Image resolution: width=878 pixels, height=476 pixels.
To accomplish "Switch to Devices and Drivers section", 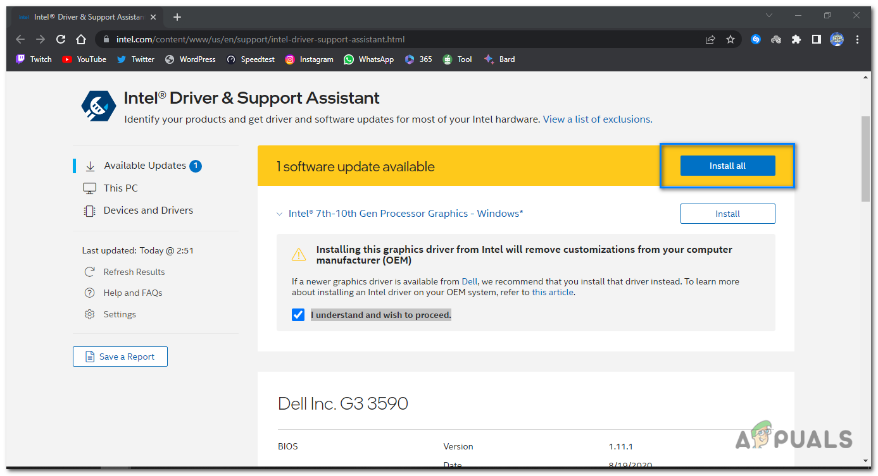I will [148, 211].
